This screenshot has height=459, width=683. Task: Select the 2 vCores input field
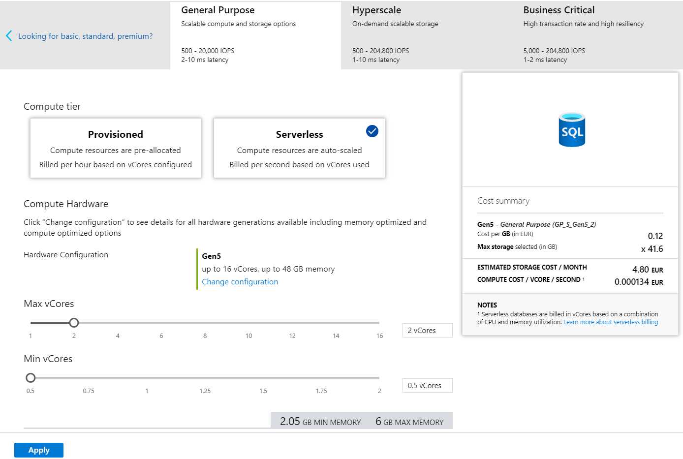427,330
